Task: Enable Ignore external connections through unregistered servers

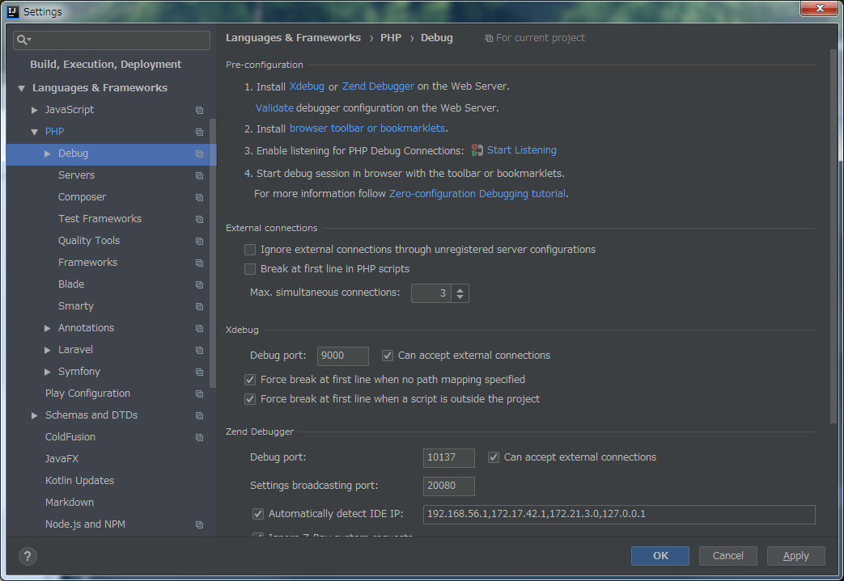Action: click(250, 250)
